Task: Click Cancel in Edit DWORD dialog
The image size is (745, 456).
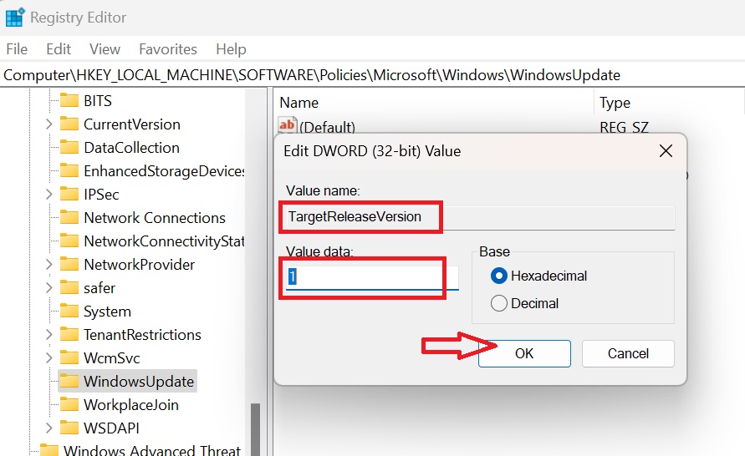Action: [x=628, y=353]
